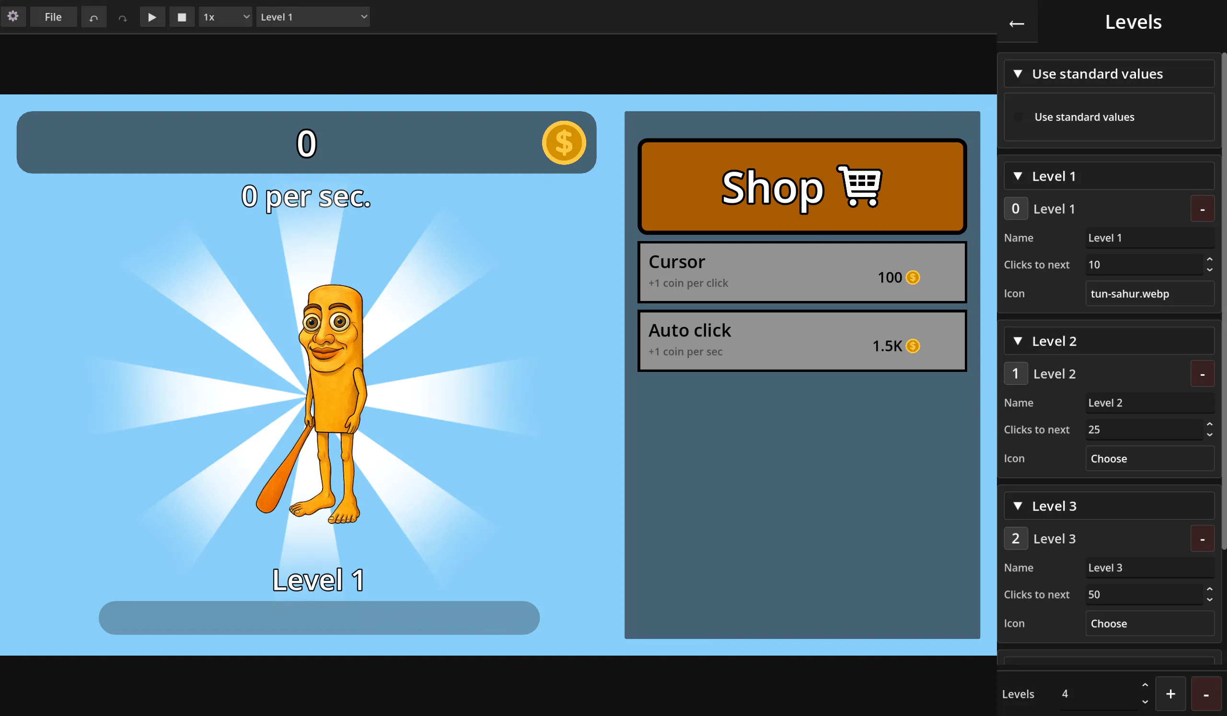The height and width of the screenshot is (716, 1227).
Task: Start playback with the play button
Action: click(x=152, y=17)
